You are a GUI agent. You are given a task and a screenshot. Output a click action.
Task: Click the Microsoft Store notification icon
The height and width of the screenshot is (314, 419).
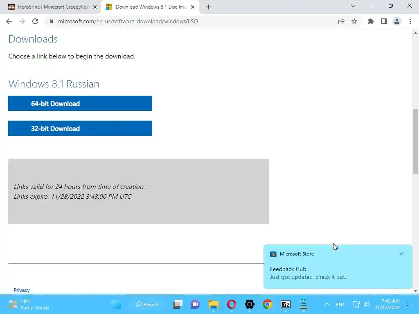(273, 254)
